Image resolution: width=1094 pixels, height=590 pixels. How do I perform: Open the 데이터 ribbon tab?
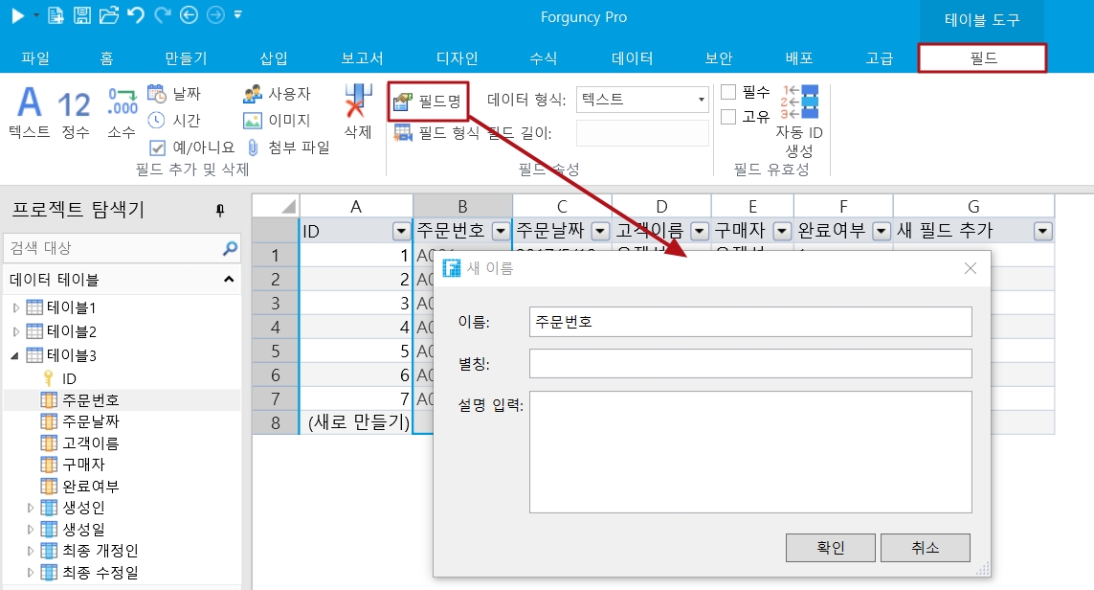(x=632, y=57)
